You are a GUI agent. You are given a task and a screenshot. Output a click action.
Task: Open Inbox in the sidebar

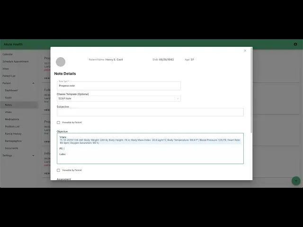coord(6,69)
